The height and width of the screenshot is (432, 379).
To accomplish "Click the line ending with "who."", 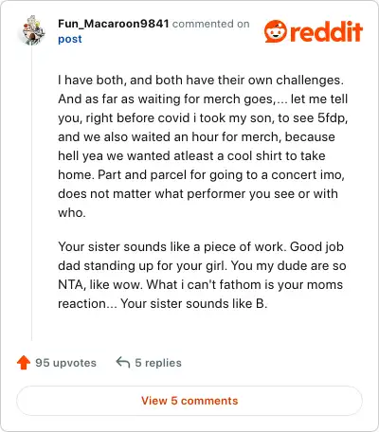I will point(72,212).
